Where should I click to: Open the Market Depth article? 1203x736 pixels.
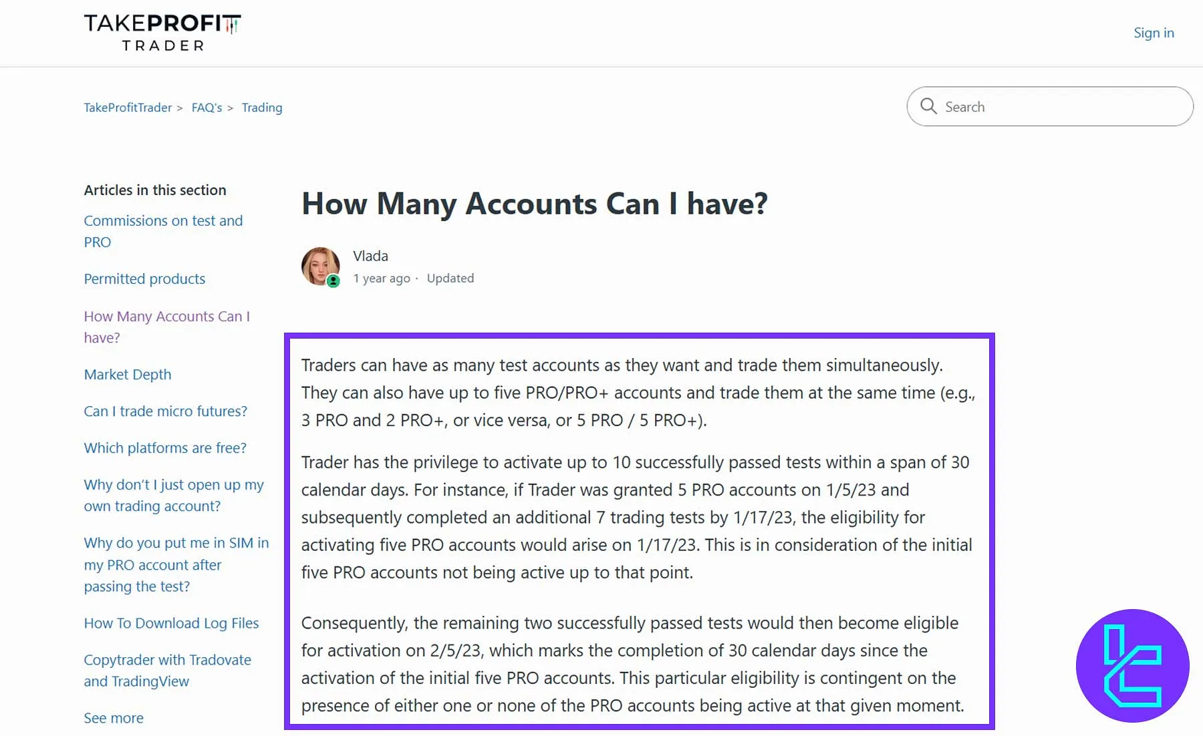coord(128,374)
